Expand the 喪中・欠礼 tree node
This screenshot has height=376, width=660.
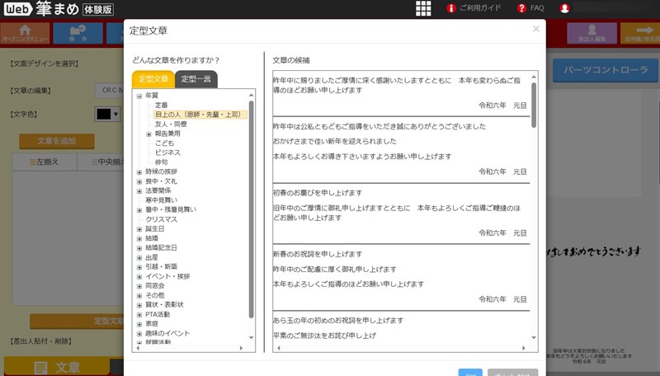[139, 181]
